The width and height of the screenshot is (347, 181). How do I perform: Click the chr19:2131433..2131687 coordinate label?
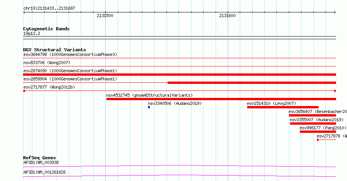(49, 8)
